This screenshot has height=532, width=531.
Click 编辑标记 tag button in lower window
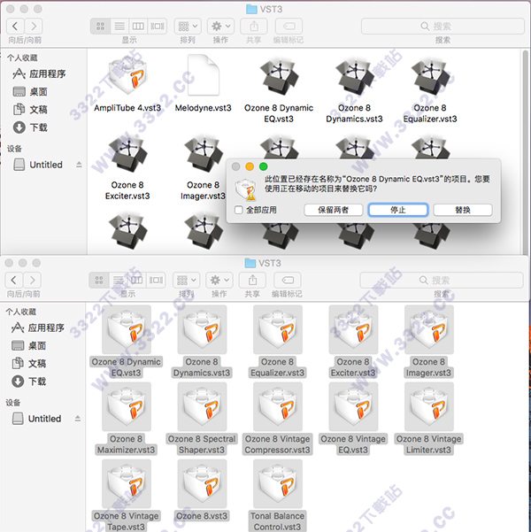click(288, 281)
